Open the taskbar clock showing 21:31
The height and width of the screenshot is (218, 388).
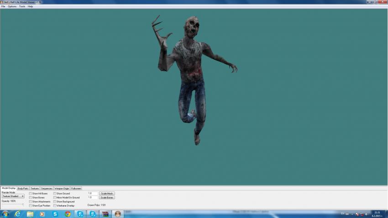coord(377,214)
